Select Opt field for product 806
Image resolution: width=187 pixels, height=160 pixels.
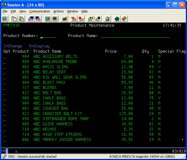click(5, 140)
